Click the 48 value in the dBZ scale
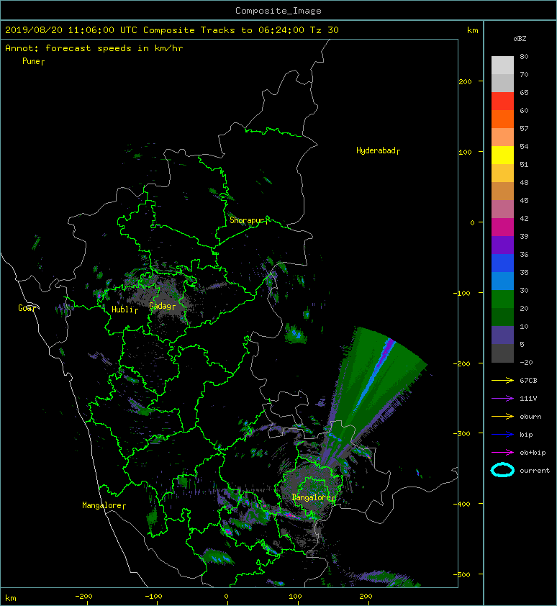The width and height of the screenshot is (557, 606). 524,182
